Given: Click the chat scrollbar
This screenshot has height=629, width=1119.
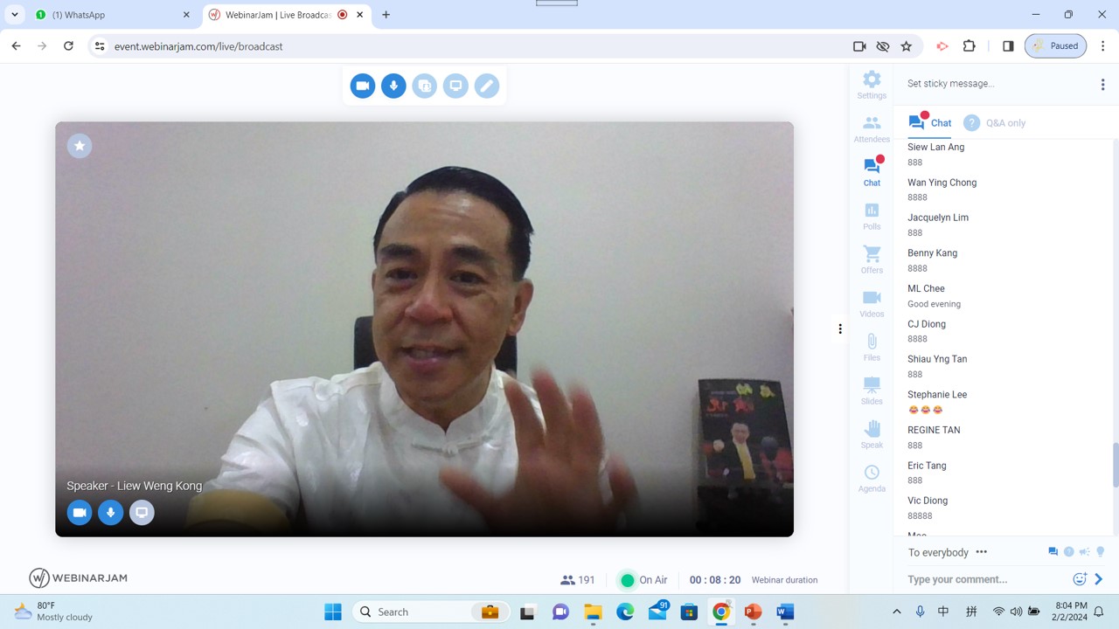Looking at the screenshot, I should 1115,465.
